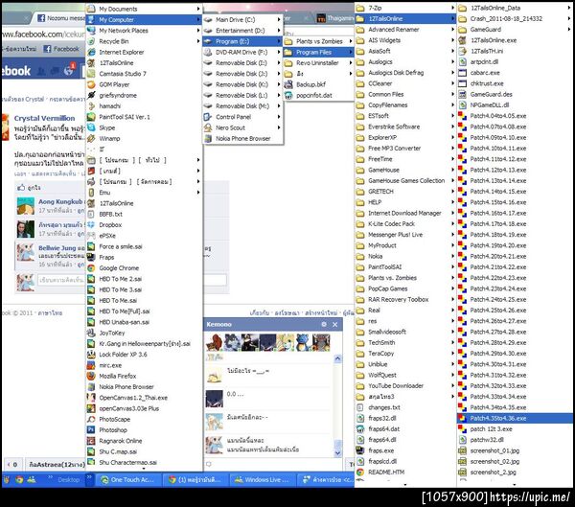
Task: Select Program Files folder item
Action: (x=319, y=53)
